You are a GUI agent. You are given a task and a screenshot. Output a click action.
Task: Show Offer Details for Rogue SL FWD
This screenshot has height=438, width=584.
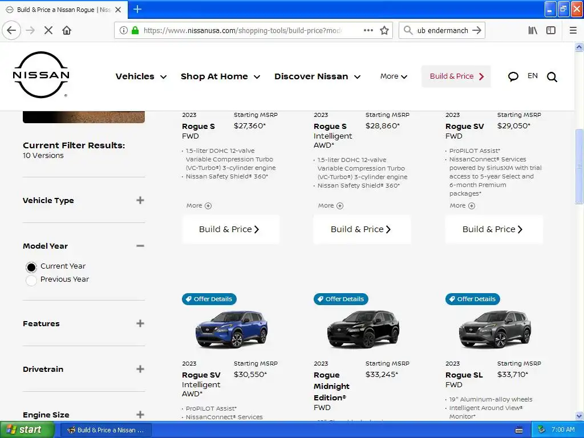[x=473, y=299]
